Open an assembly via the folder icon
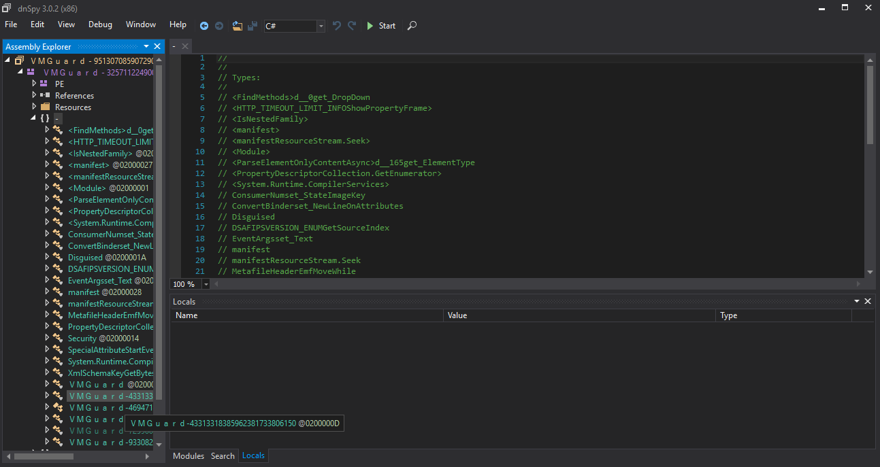The width and height of the screenshot is (880, 467). coord(237,25)
